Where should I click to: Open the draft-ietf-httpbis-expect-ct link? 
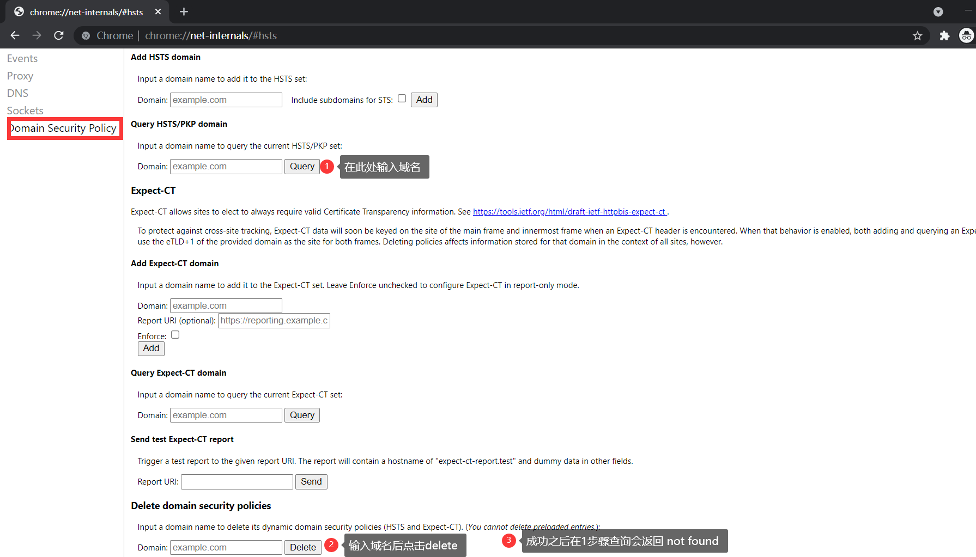click(569, 212)
